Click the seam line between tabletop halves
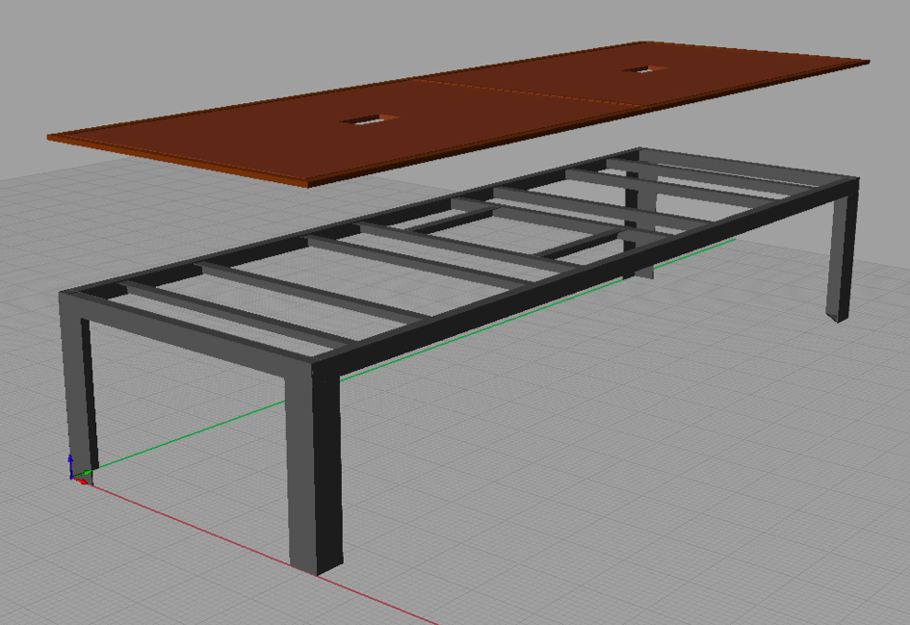Viewport: 910px width, 625px height. click(530, 93)
